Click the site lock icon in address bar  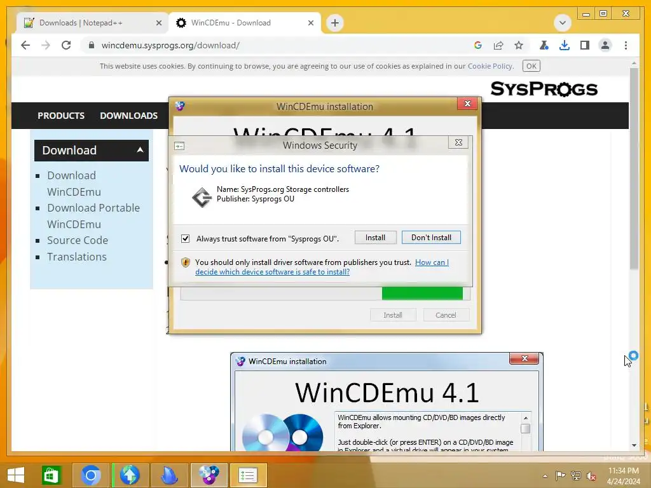click(x=92, y=45)
